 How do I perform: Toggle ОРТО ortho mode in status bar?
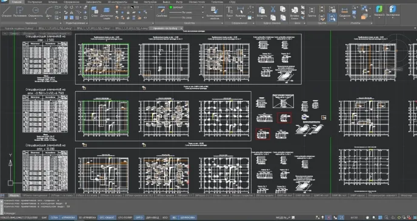pos(139,217)
